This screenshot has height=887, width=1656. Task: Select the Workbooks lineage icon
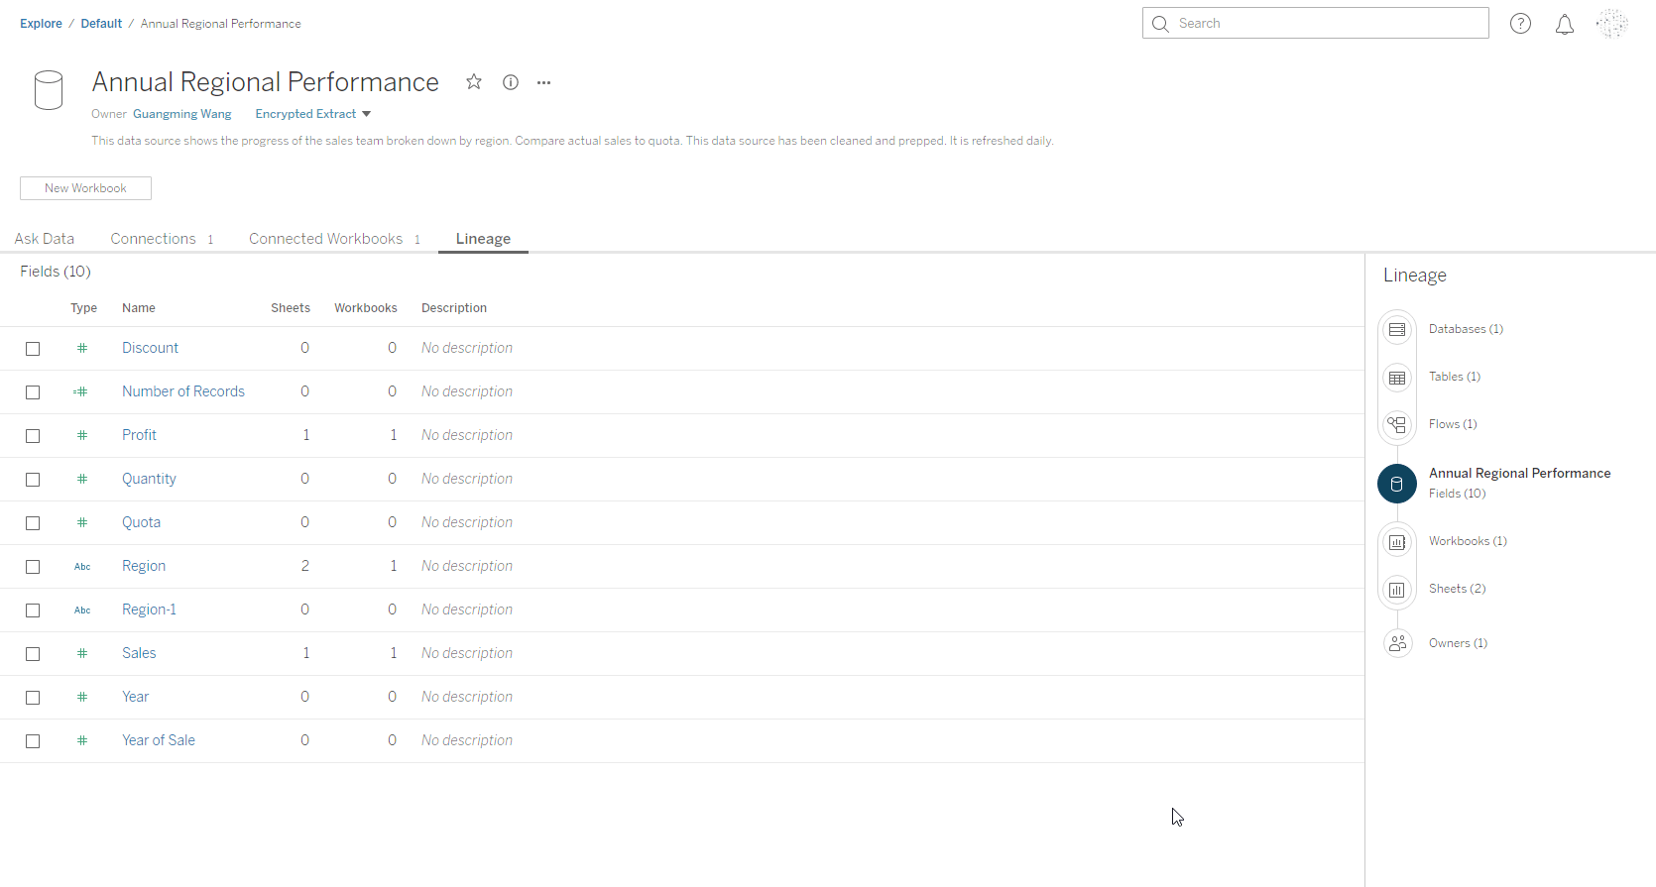pyautogui.click(x=1397, y=542)
